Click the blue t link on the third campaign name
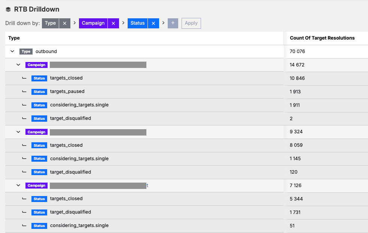Screen dimensions: 368x233 tap(147, 185)
